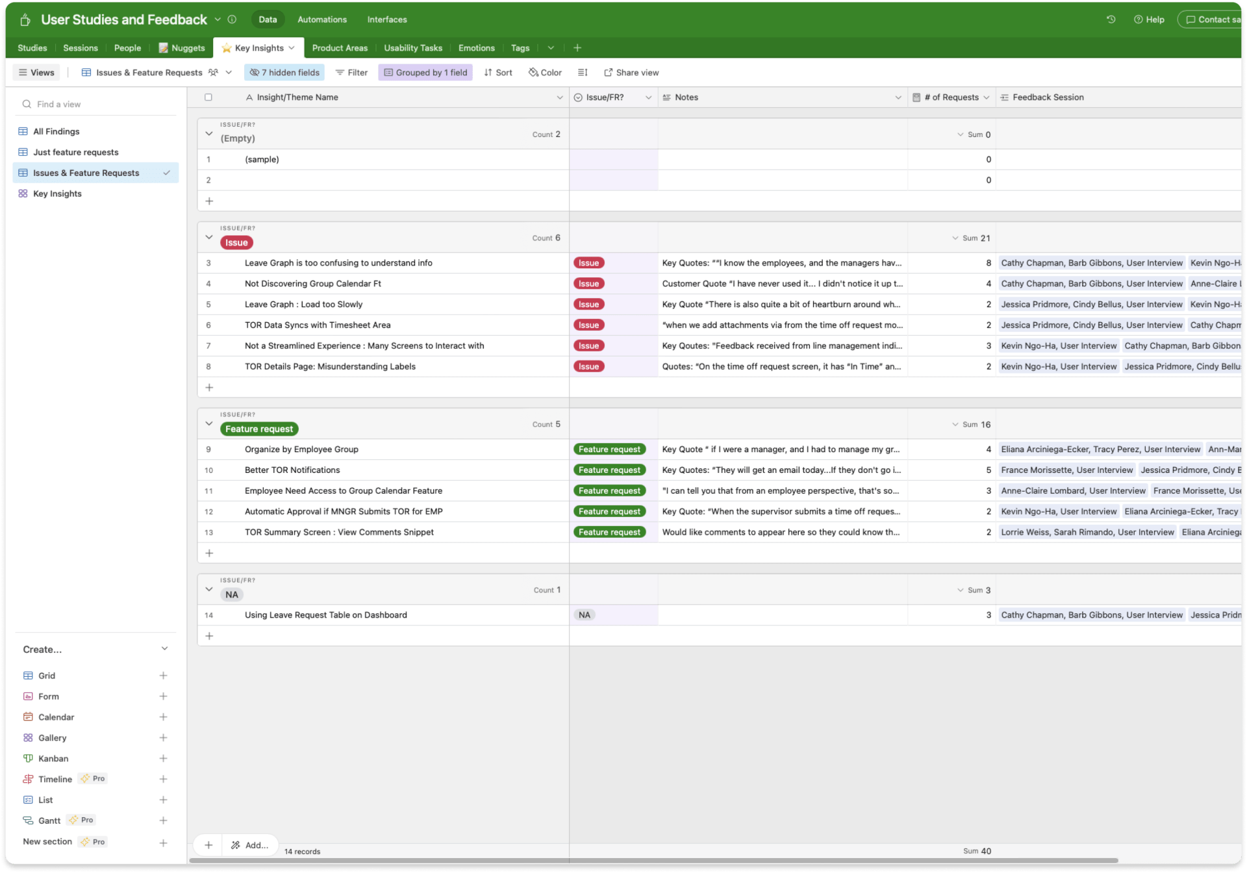This screenshot has height=873, width=1247.
Task: Open the Automations menu item
Action: pos(321,19)
